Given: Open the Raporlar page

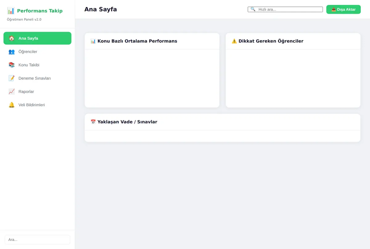Looking at the screenshot, I should point(37,91).
